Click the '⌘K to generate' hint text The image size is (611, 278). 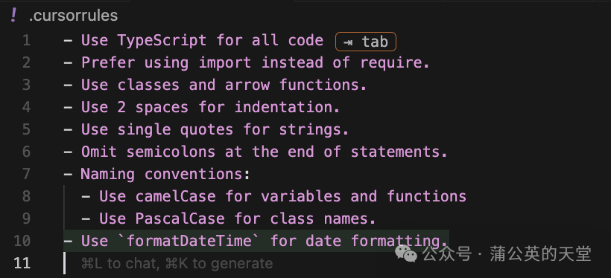[x=219, y=263]
